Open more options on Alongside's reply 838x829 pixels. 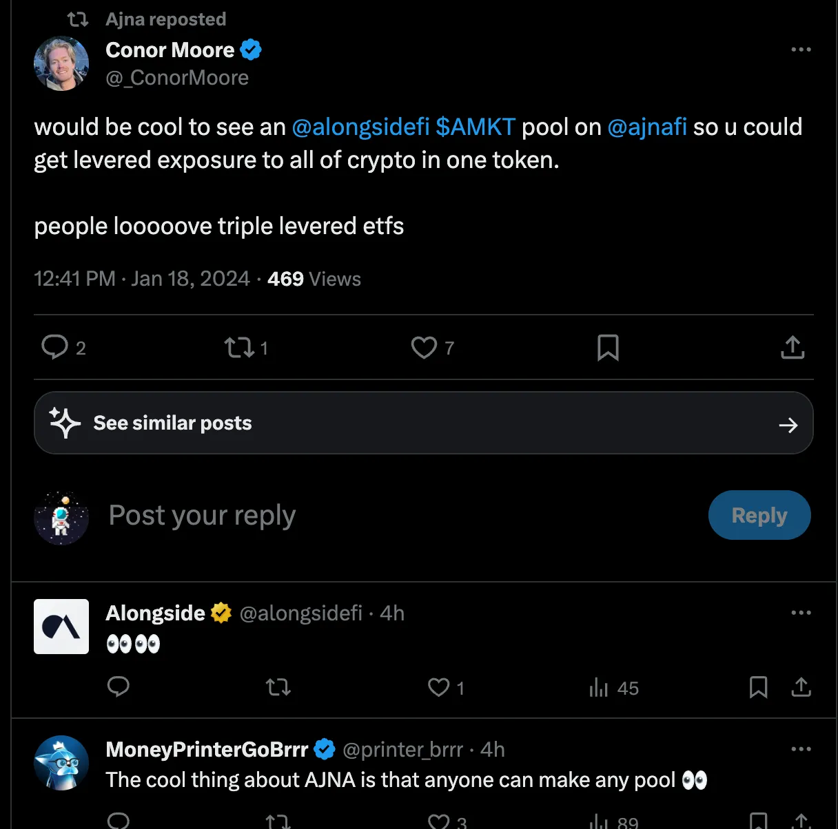[801, 613]
